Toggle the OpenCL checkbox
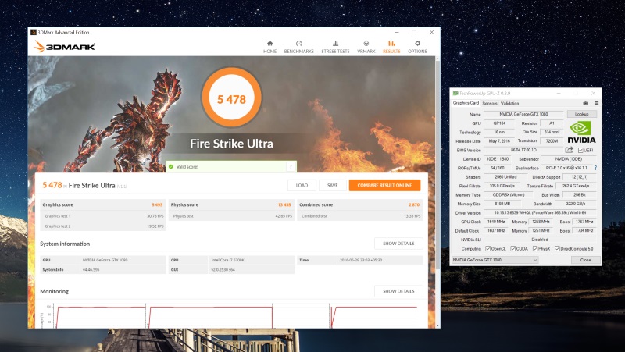 487,248
